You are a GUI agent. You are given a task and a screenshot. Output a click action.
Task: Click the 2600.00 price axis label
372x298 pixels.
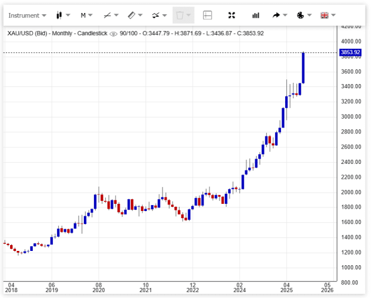tap(351, 147)
